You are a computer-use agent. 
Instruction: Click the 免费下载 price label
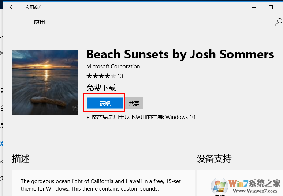[101, 88]
